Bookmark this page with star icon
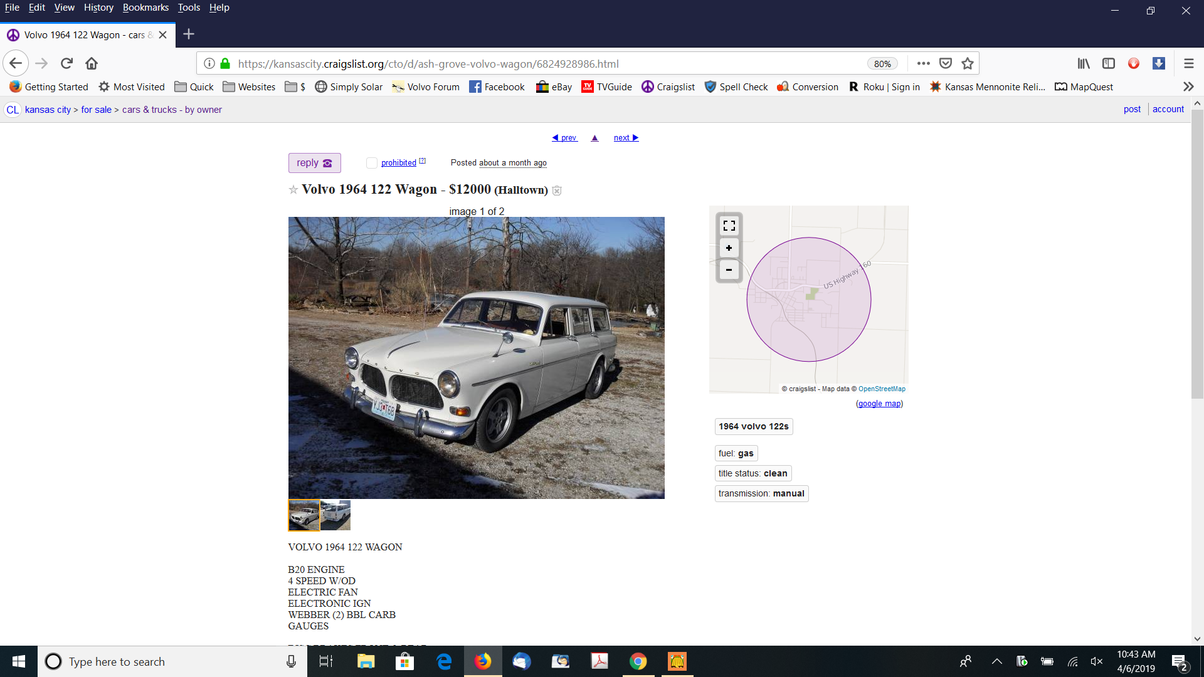This screenshot has height=677, width=1204. point(968,63)
